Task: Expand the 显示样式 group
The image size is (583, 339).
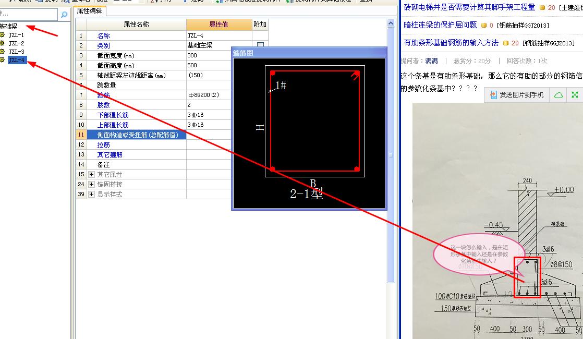Action: (x=91, y=194)
